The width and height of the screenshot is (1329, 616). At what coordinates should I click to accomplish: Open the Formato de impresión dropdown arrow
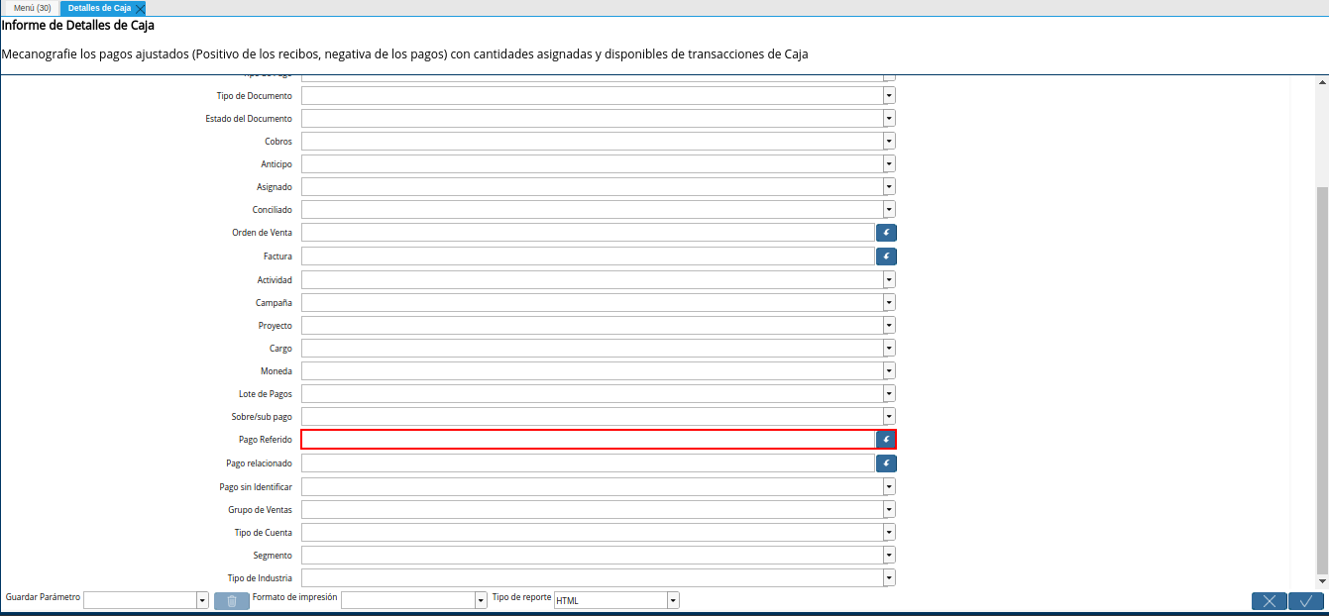(x=481, y=600)
